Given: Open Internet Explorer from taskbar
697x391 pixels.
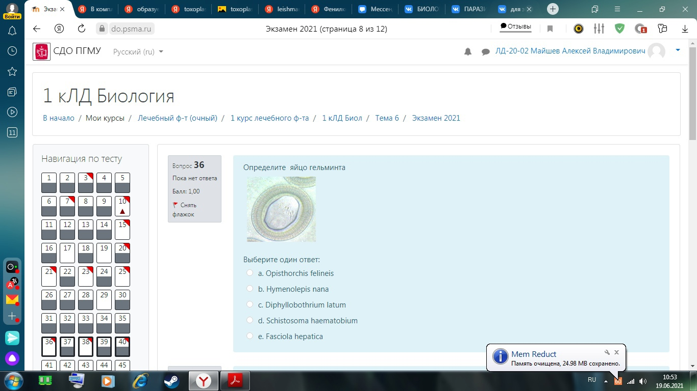Looking at the screenshot, I should (140, 380).
